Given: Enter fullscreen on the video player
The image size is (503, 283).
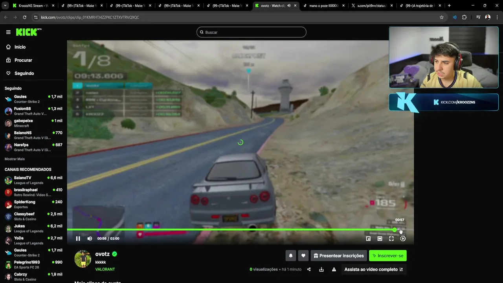Looking at the screenshot, I should [x=391, y=239].
